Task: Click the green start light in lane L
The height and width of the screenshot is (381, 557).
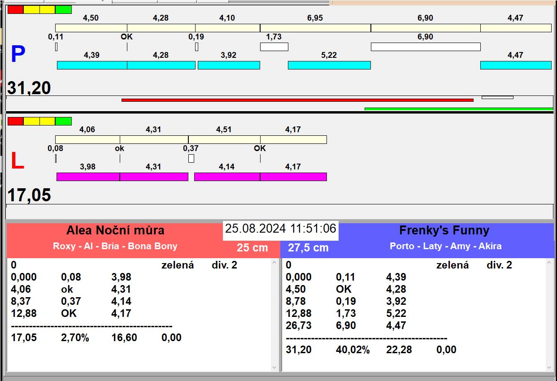Action: [63, 121]
